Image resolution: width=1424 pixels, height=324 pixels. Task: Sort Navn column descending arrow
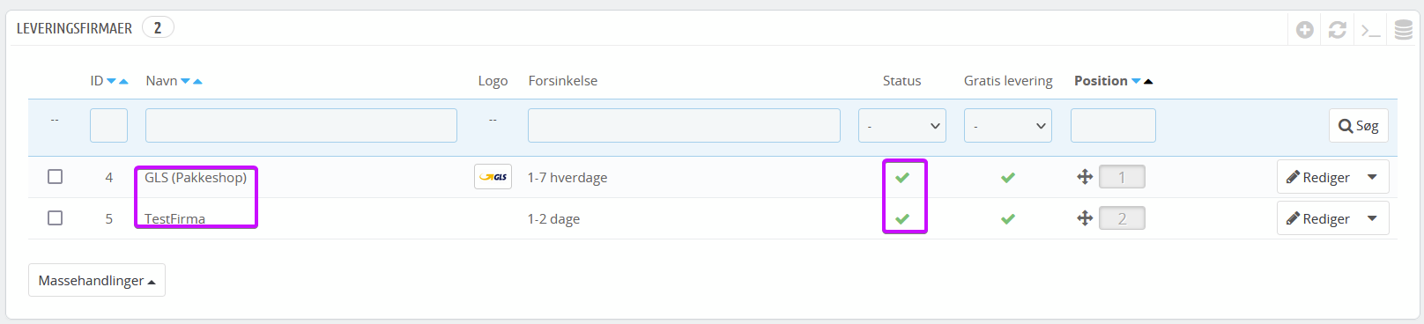185,81
